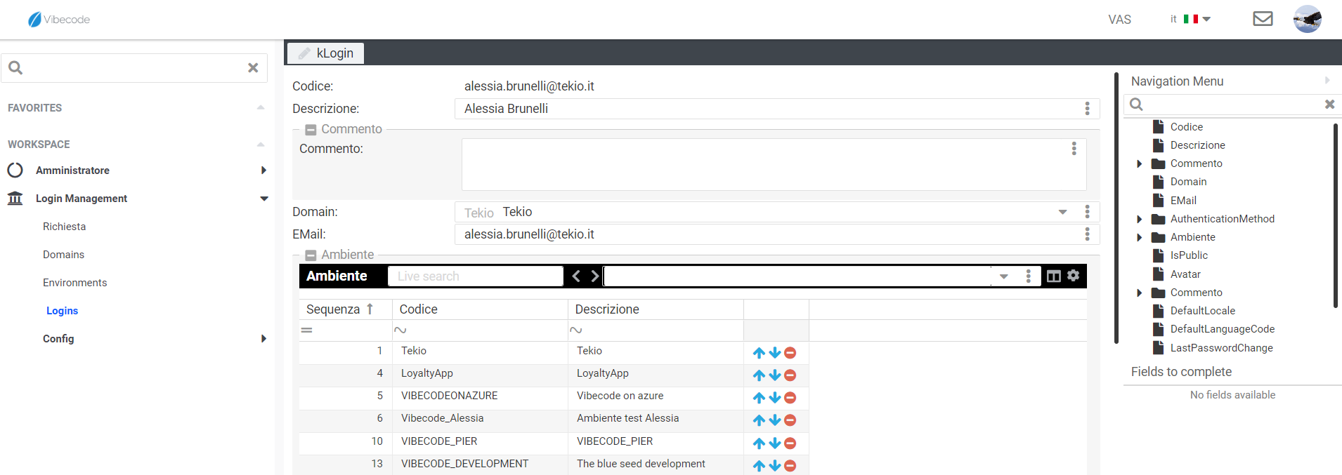1342x475 pixels.
Task: Switch to the kLogin tab
Action: (326, 53)
